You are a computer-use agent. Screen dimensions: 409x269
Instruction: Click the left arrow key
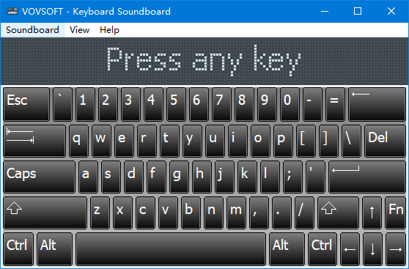(350, 249)
